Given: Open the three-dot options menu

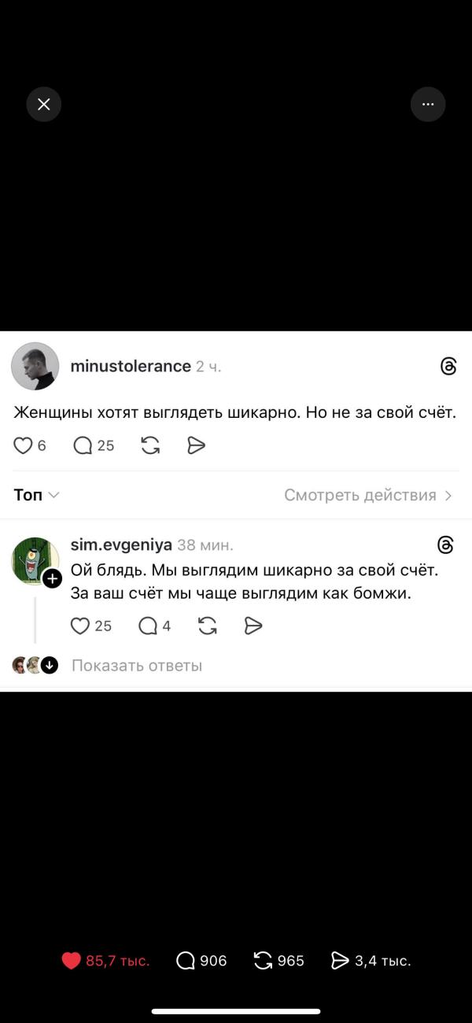Looking at the screenshot, I should coord(428,104).
